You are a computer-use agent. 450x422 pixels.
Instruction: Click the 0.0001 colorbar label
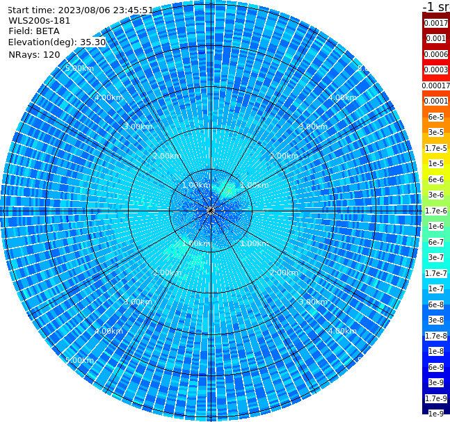[x=436, y=101]
